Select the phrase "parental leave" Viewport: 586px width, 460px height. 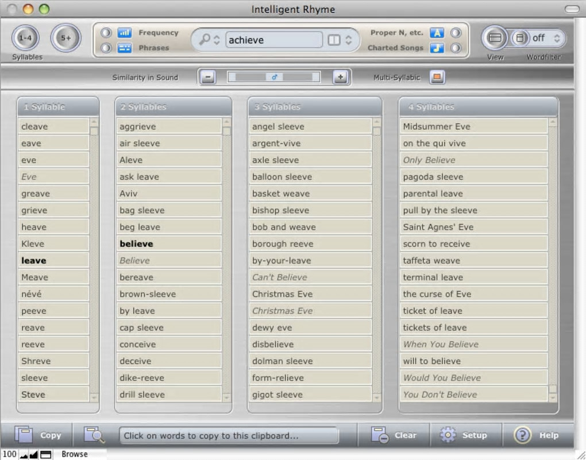pyautogui.click(x=473, y=193)
